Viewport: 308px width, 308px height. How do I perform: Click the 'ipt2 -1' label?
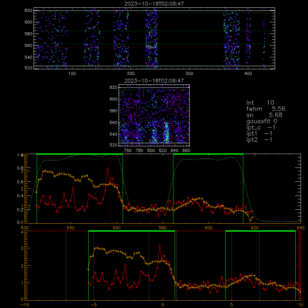click(259, 140)
